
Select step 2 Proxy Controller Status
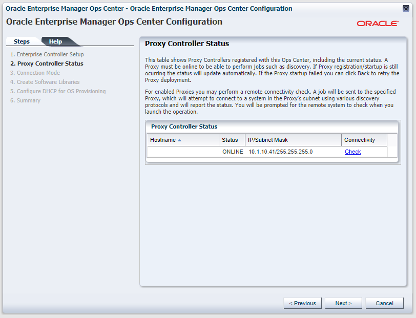tap(47, 63)
